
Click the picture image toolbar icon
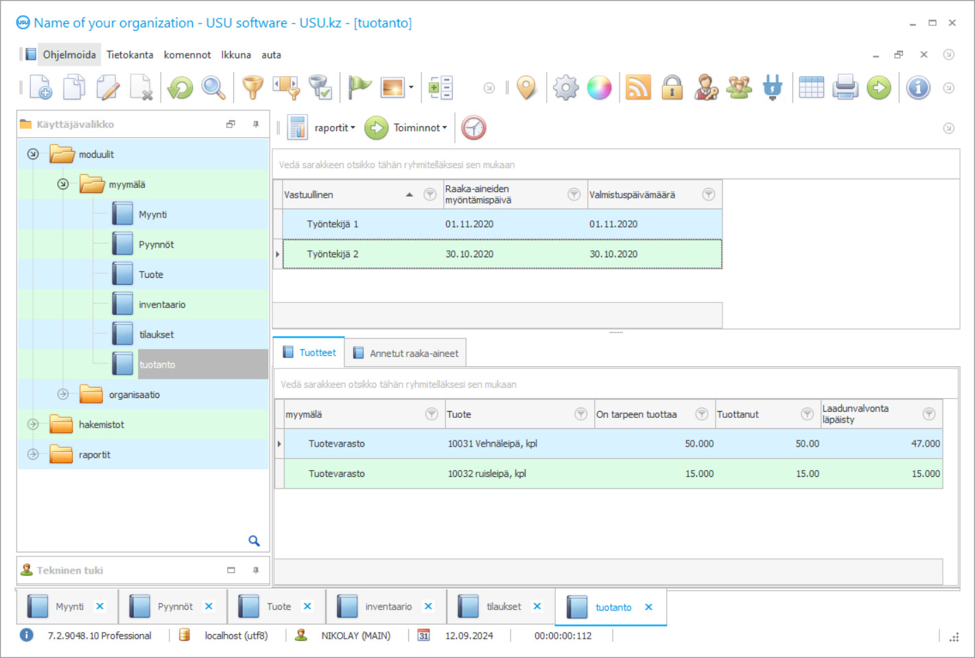point(392,88)
